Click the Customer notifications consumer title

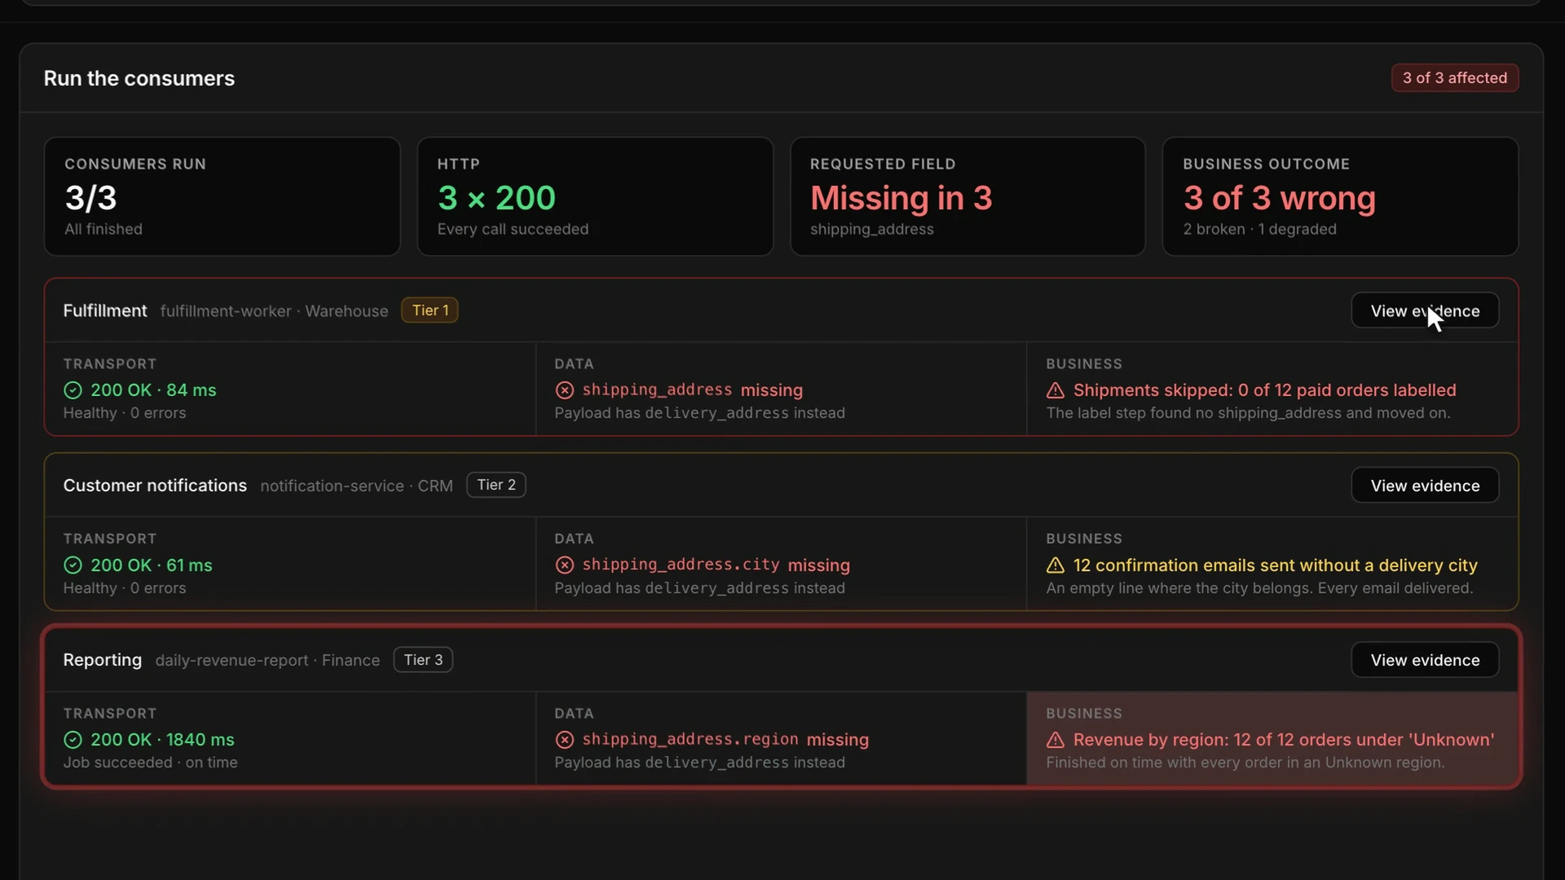click(155, 486)
